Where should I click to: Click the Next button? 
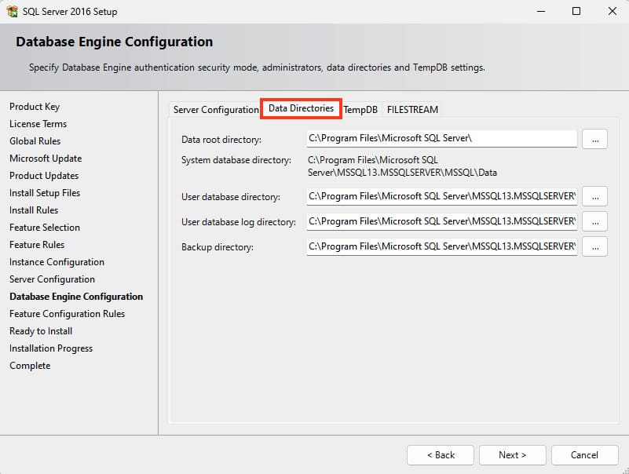click(x=512, y=454)
